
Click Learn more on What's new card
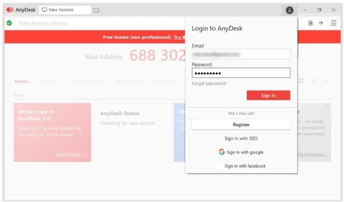pyautogui.click(x=71, y=154)
